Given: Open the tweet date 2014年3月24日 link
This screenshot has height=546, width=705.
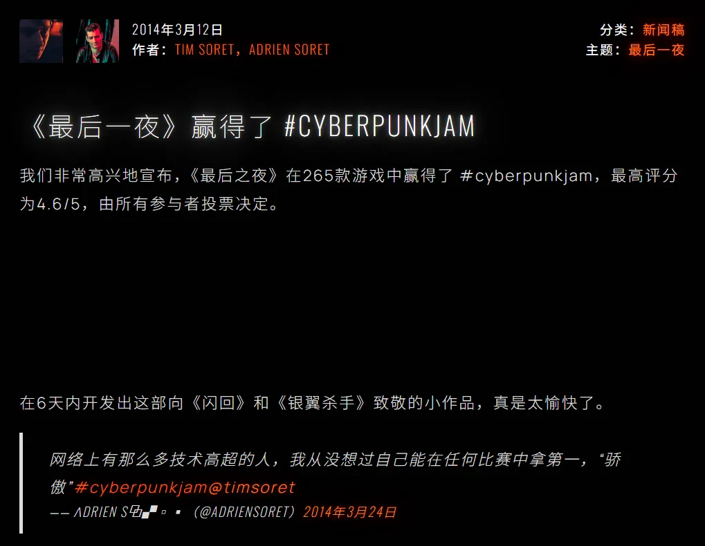Looking at the screenshot, I should pos(349,512).
